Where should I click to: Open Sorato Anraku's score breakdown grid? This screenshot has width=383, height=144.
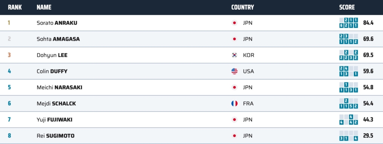coord(349,23)
